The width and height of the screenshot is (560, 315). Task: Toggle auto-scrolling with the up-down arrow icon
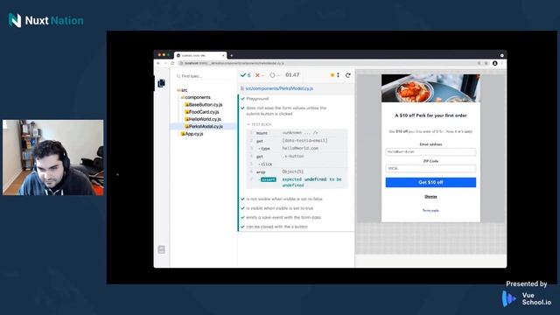point(339,75)
